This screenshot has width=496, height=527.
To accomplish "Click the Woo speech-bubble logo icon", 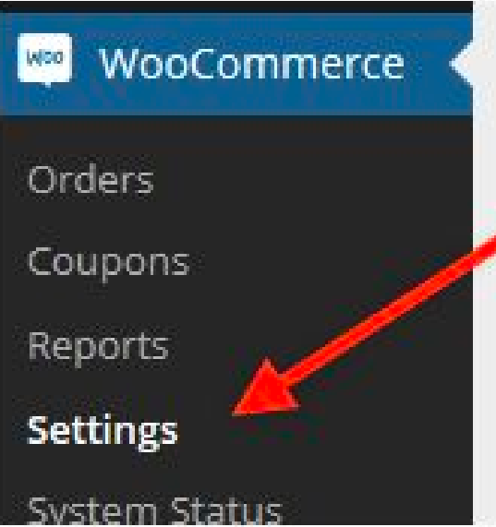I will 44,59.
